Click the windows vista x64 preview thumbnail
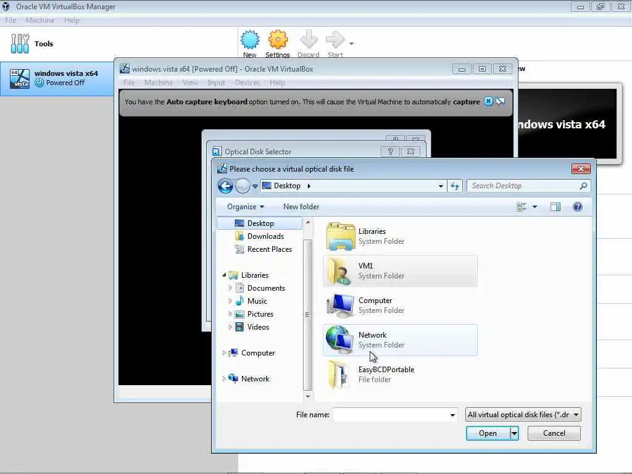 click(568, 124)
